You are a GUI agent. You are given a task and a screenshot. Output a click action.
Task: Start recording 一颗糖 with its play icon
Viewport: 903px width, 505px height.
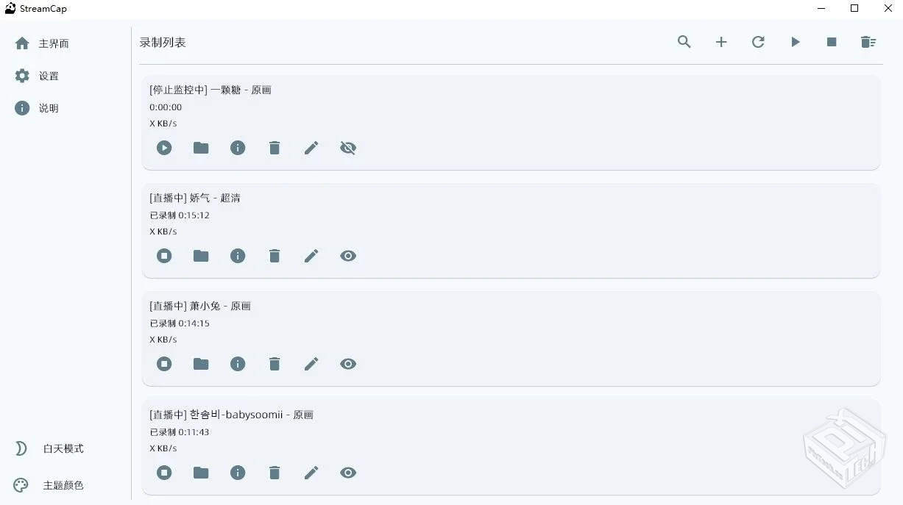point(164,148)
